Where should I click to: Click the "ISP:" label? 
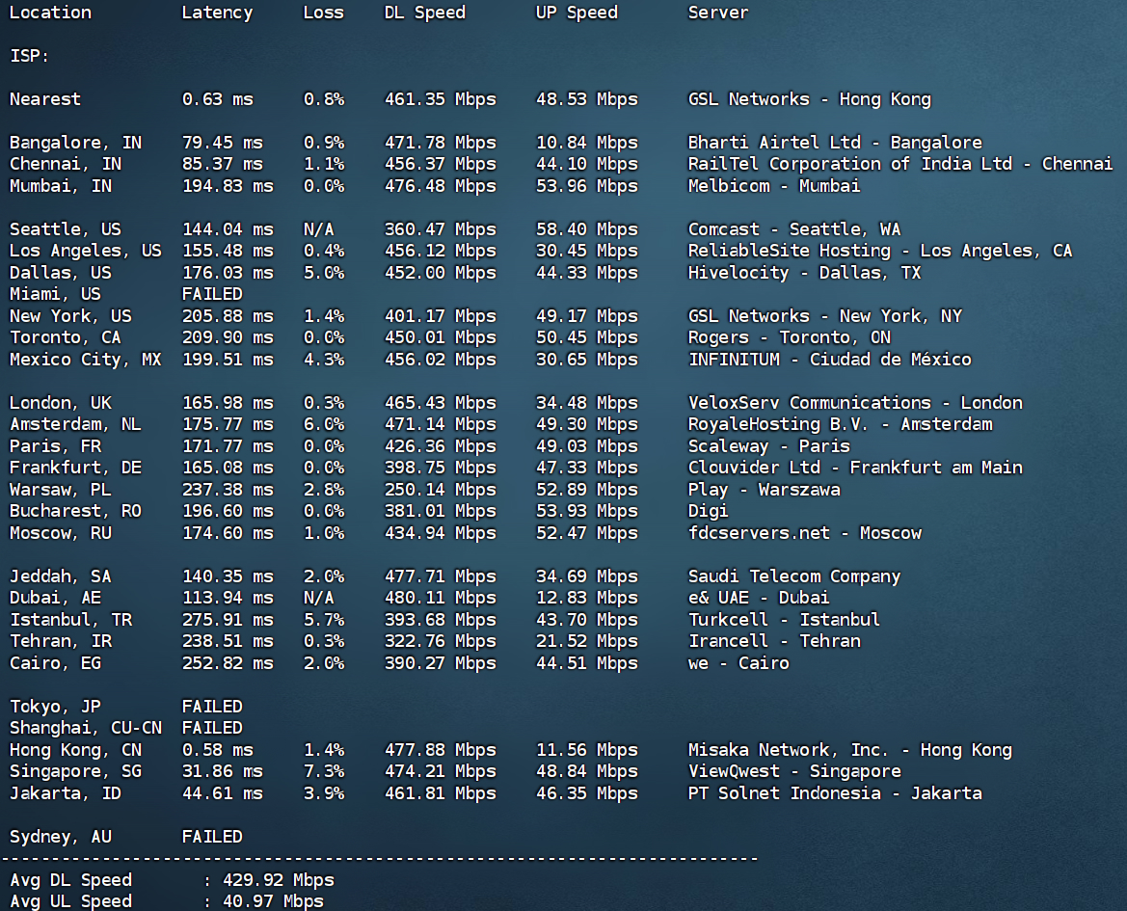(x=29, y=56)
